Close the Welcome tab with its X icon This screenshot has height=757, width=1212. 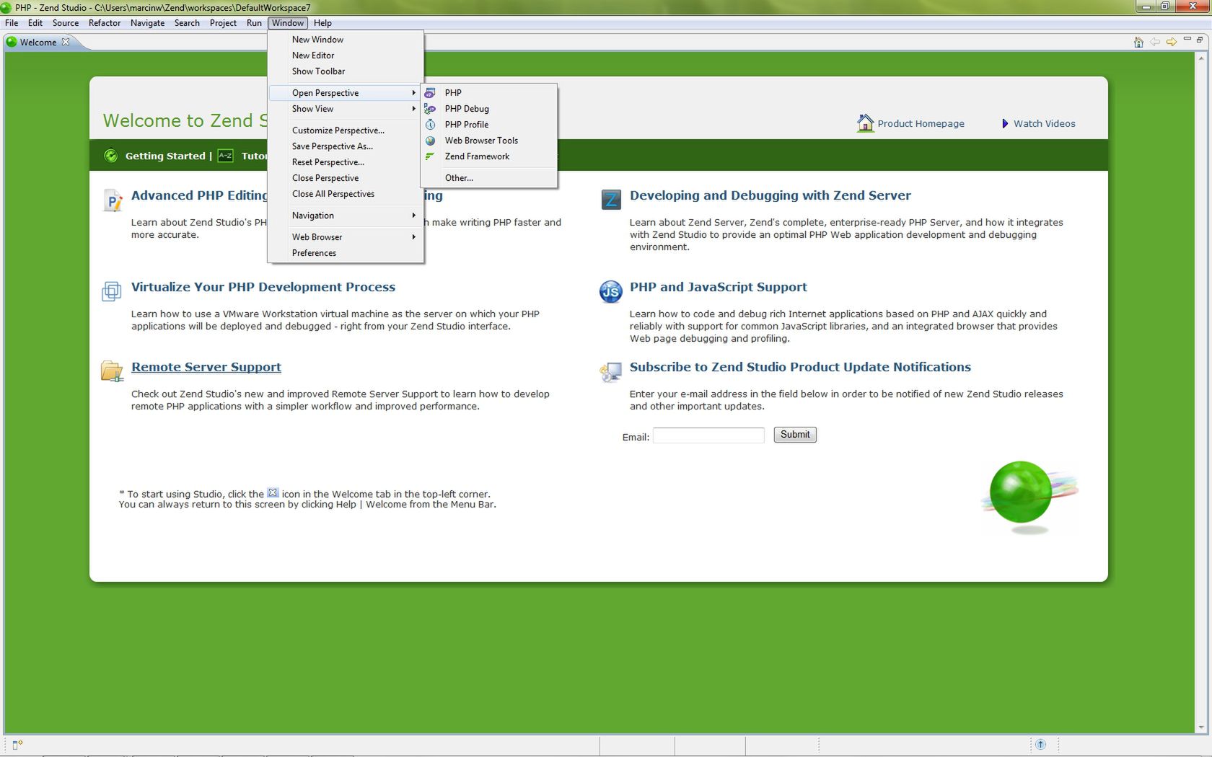[x=66, y=42]
